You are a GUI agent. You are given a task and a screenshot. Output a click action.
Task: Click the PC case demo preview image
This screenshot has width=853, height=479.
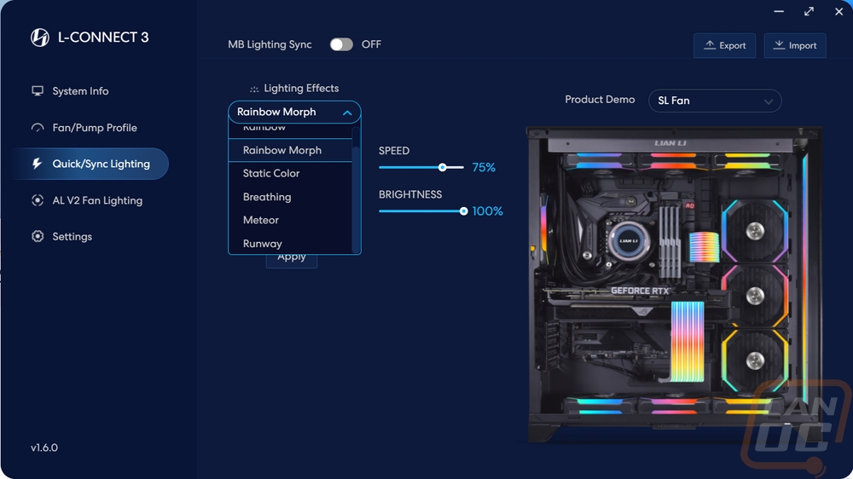pyautogui.click(x=675, y=285)
